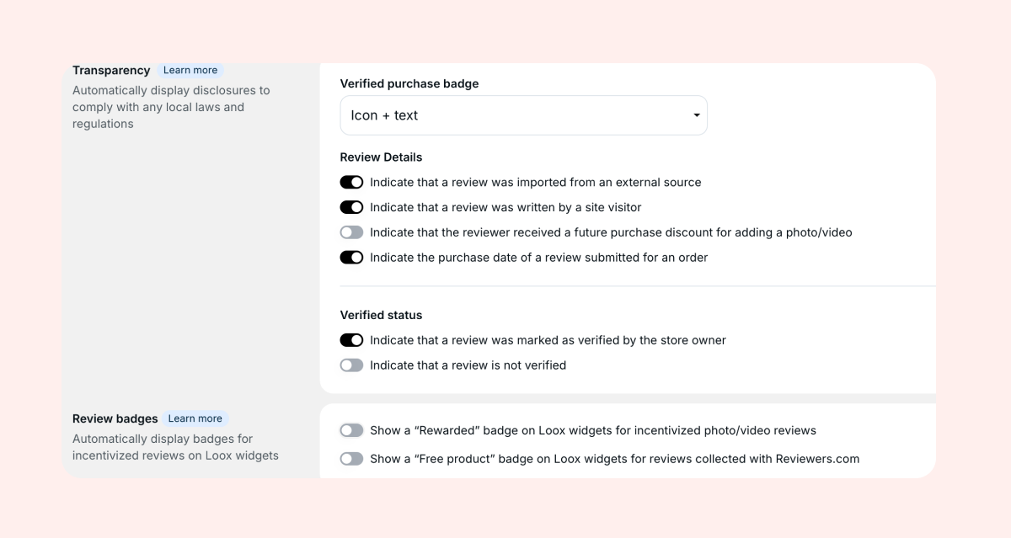Screen dimensions: 1011x538
Task: Enable the review is not verified toggle
Action: pyautogui.click(x=351, y=365)
